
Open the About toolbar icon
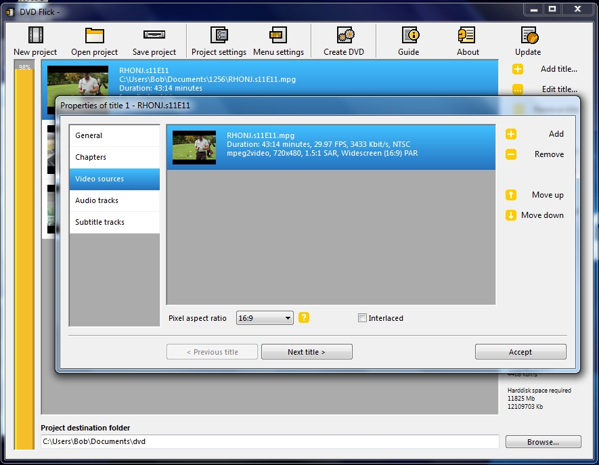pyautogui.click(x=466, y=35)
